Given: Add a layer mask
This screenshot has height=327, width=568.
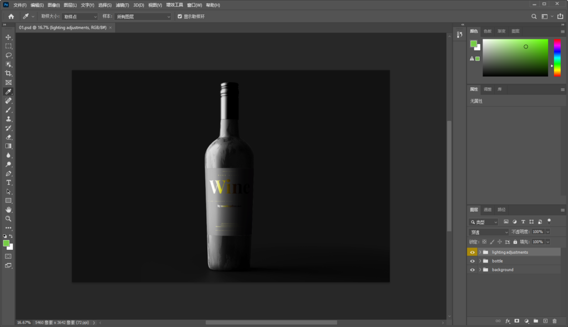Looking at the screenshot, I should (x=517, y=321).
